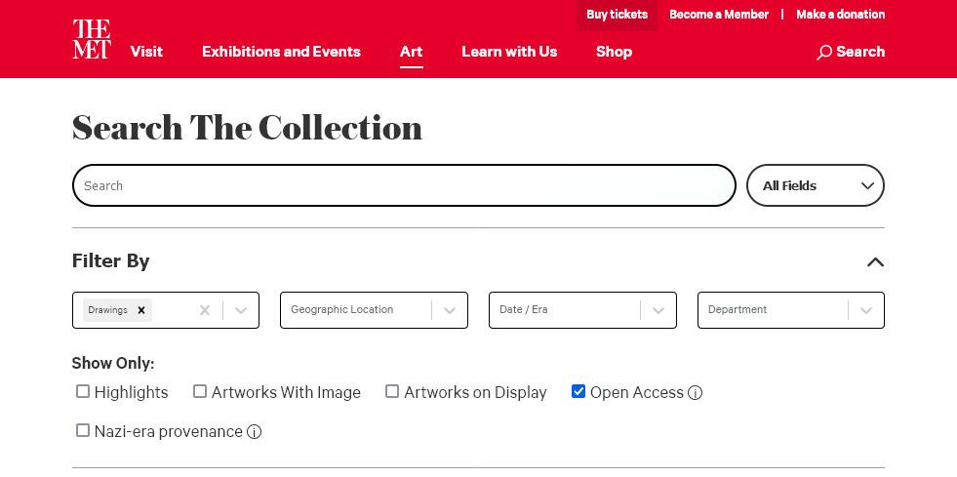Clear all selections in first filter
Screen dimensions: 957x477
coord(205,310)
